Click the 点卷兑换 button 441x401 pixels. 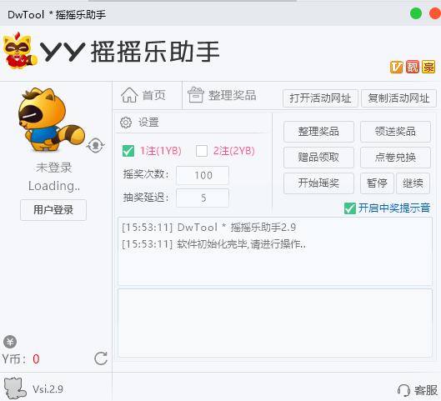(395, 158)
